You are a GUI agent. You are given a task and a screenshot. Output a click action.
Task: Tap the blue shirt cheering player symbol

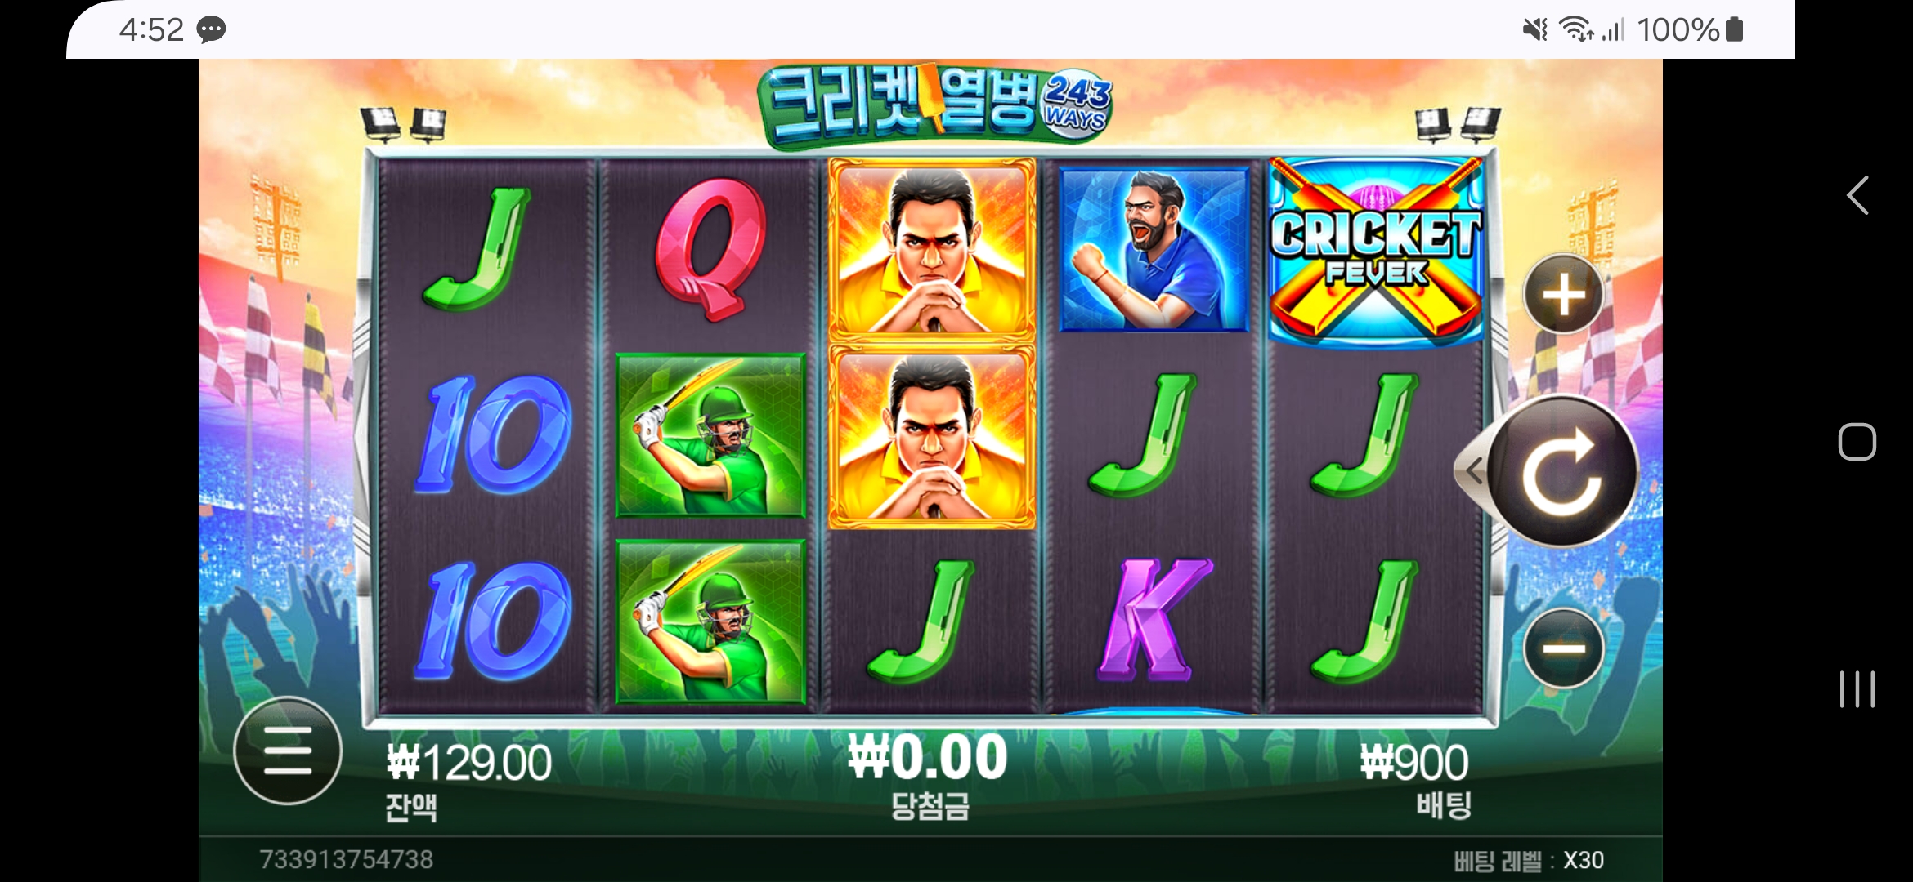pos(1154,249)
